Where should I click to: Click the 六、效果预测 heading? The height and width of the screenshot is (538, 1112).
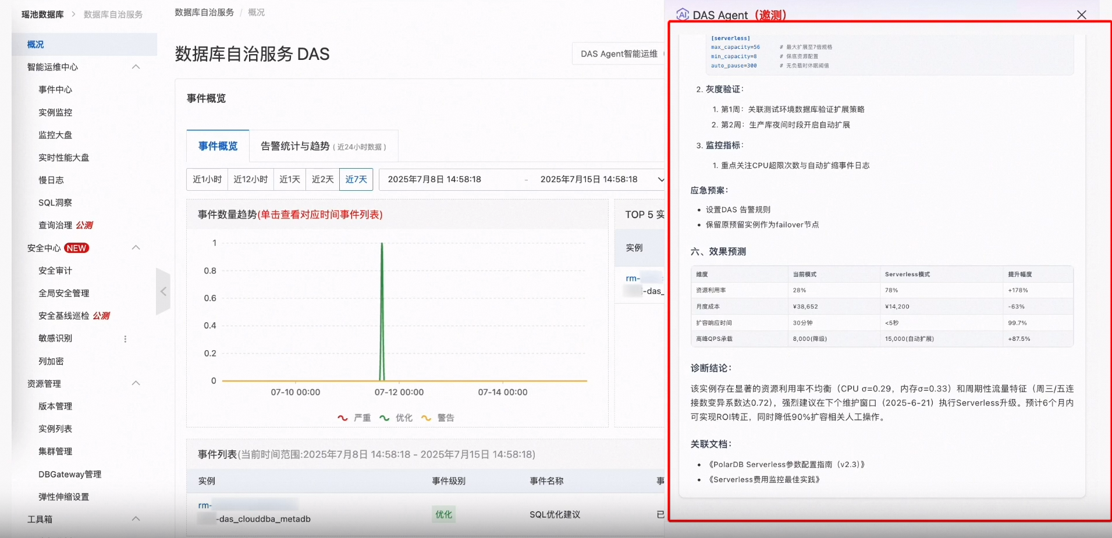(718, 251)
